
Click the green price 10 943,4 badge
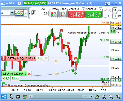[x=35, y=3]
